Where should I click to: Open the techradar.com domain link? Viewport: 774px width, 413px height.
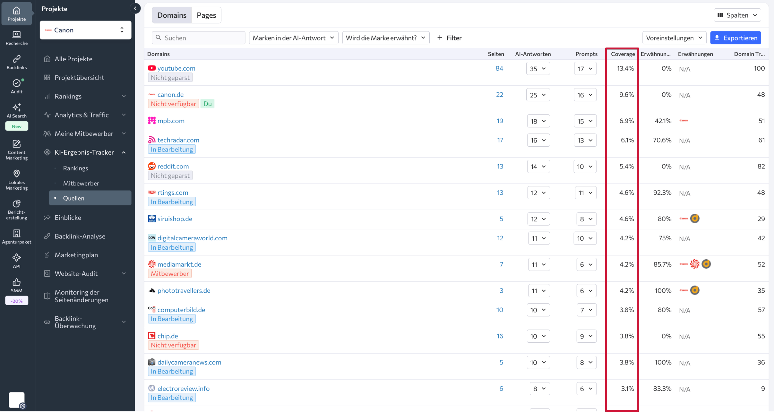coord(178,140)
